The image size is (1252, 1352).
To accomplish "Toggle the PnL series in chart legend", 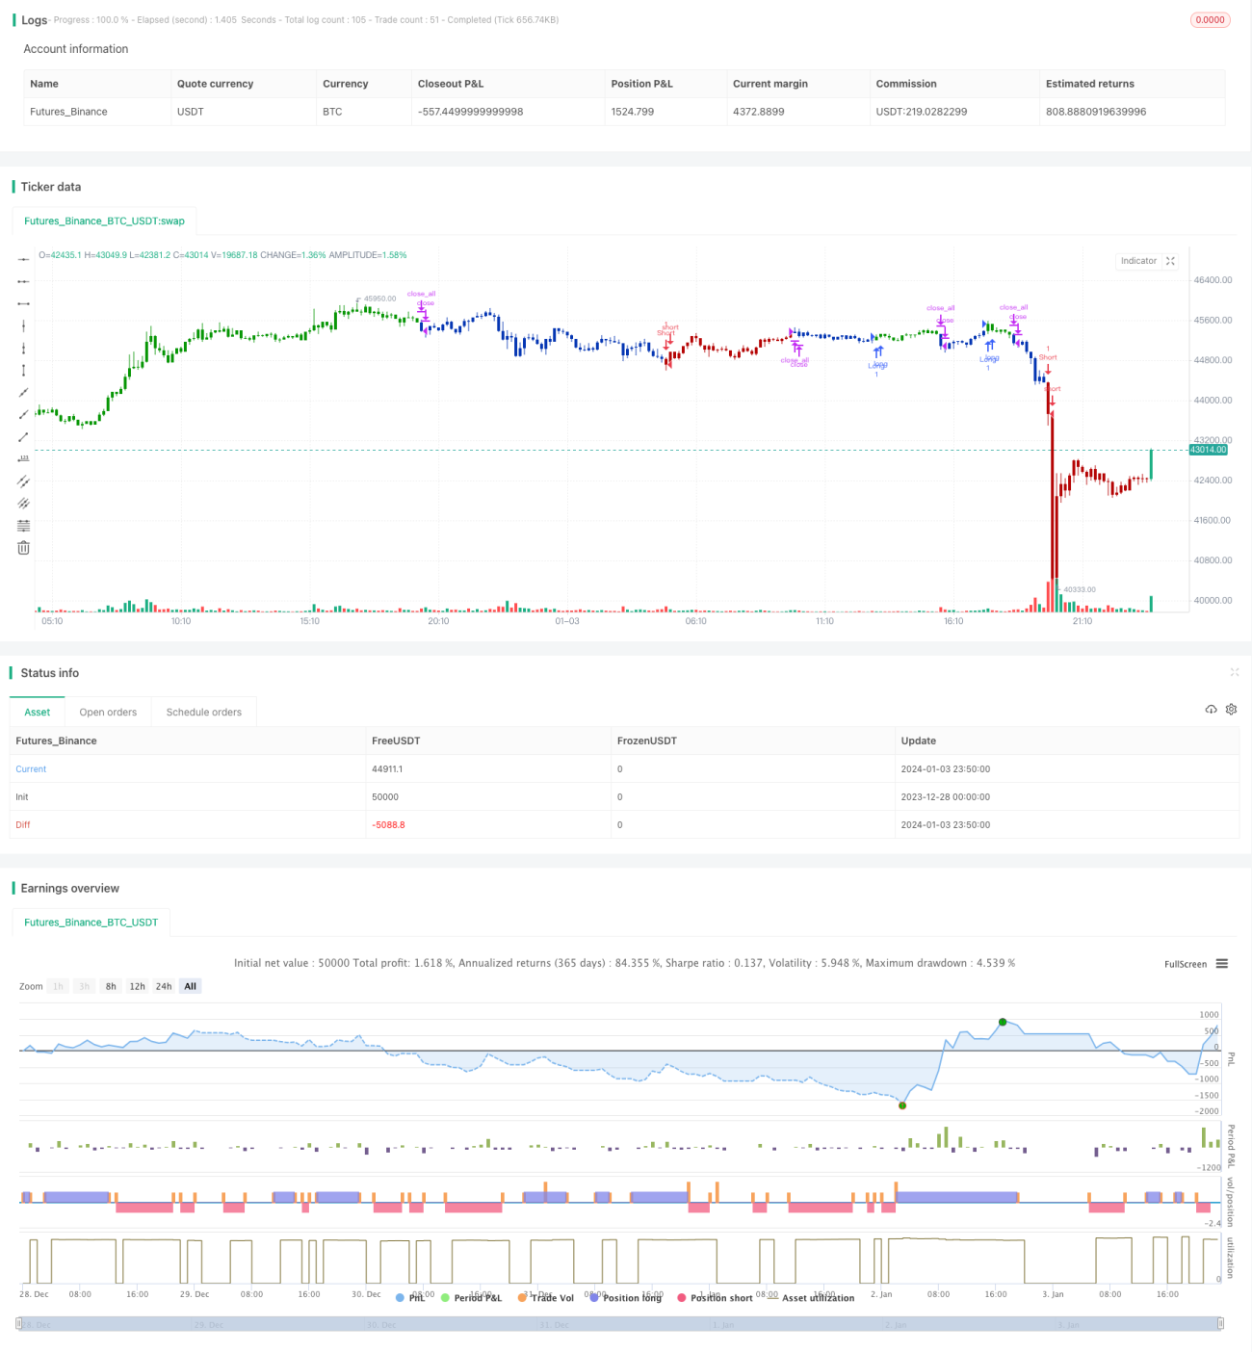I will 410,1298.
